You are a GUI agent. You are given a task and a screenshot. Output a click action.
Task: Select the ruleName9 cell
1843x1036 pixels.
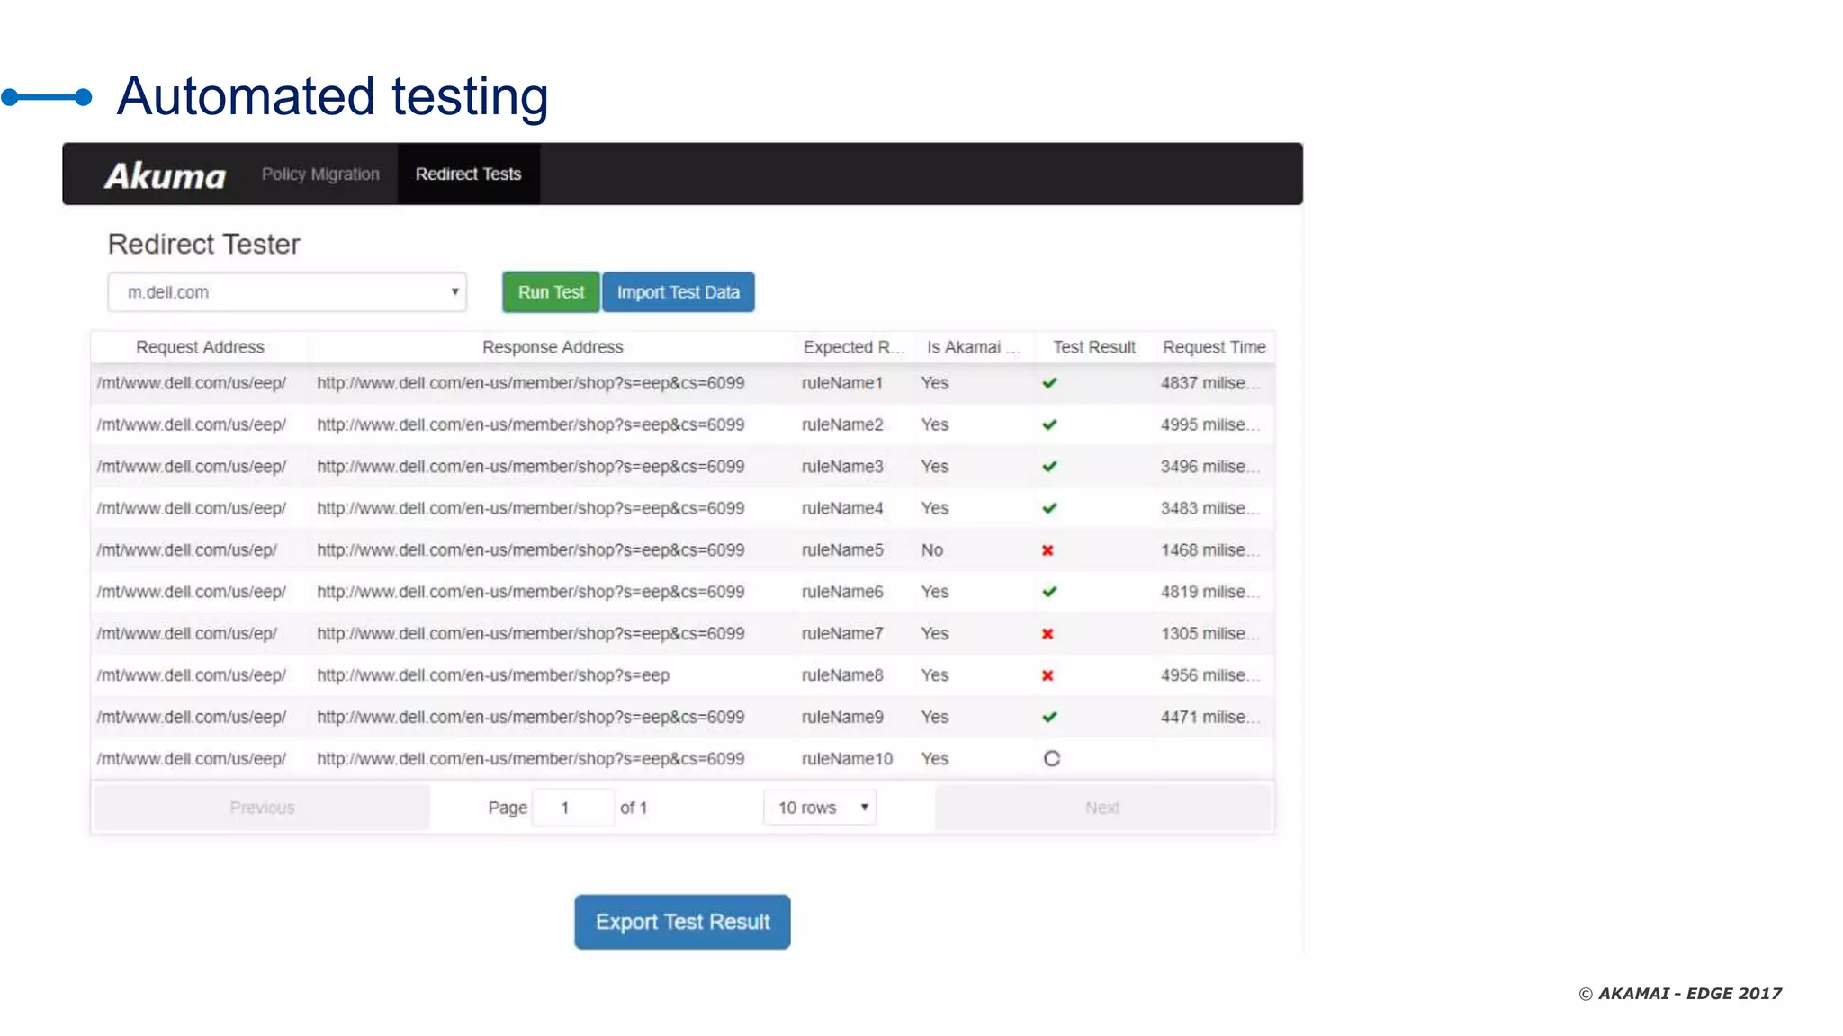[x=842, y=717]
